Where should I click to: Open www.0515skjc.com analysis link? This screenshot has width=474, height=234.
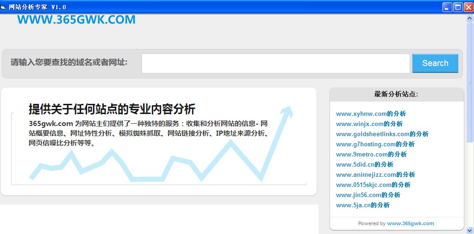pyautogui.click(x=373, y=185)
